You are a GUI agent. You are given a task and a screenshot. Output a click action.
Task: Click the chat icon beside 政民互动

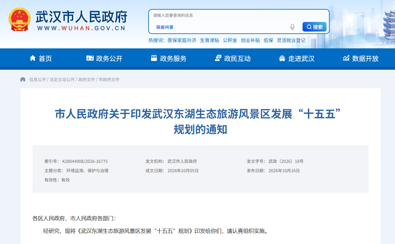[218, 58]
